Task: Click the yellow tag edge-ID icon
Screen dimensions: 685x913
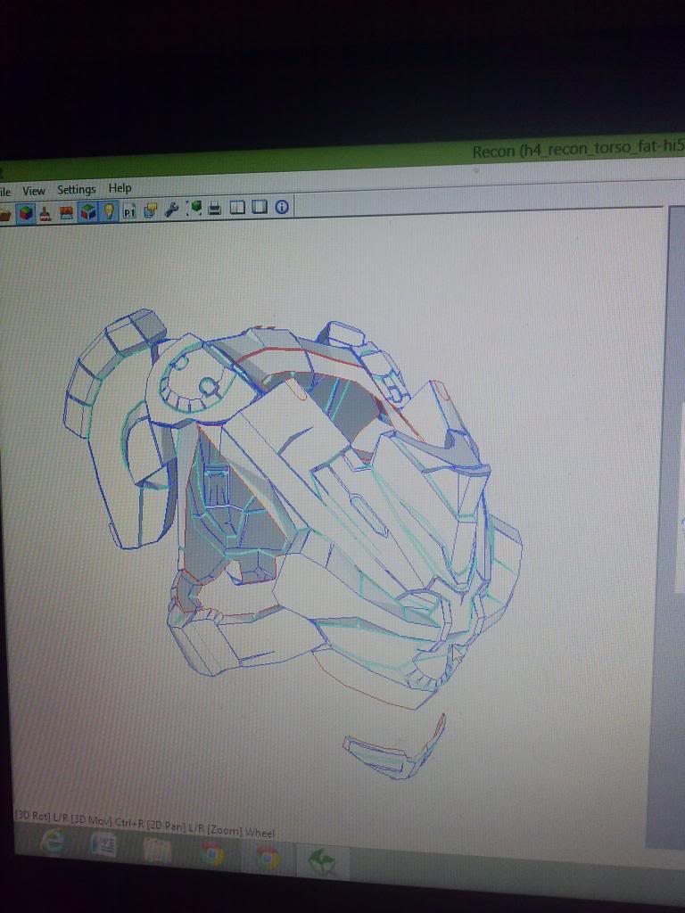Action: tap(150, 210)
